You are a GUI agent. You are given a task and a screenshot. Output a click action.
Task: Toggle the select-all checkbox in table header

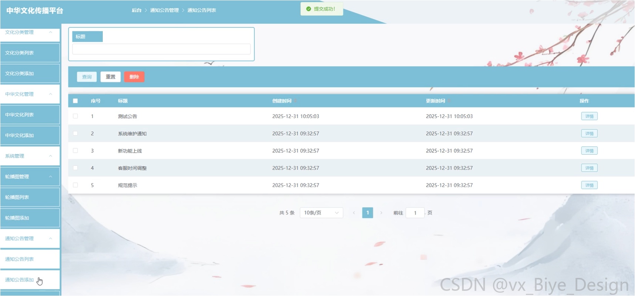(x=75, y=101)
